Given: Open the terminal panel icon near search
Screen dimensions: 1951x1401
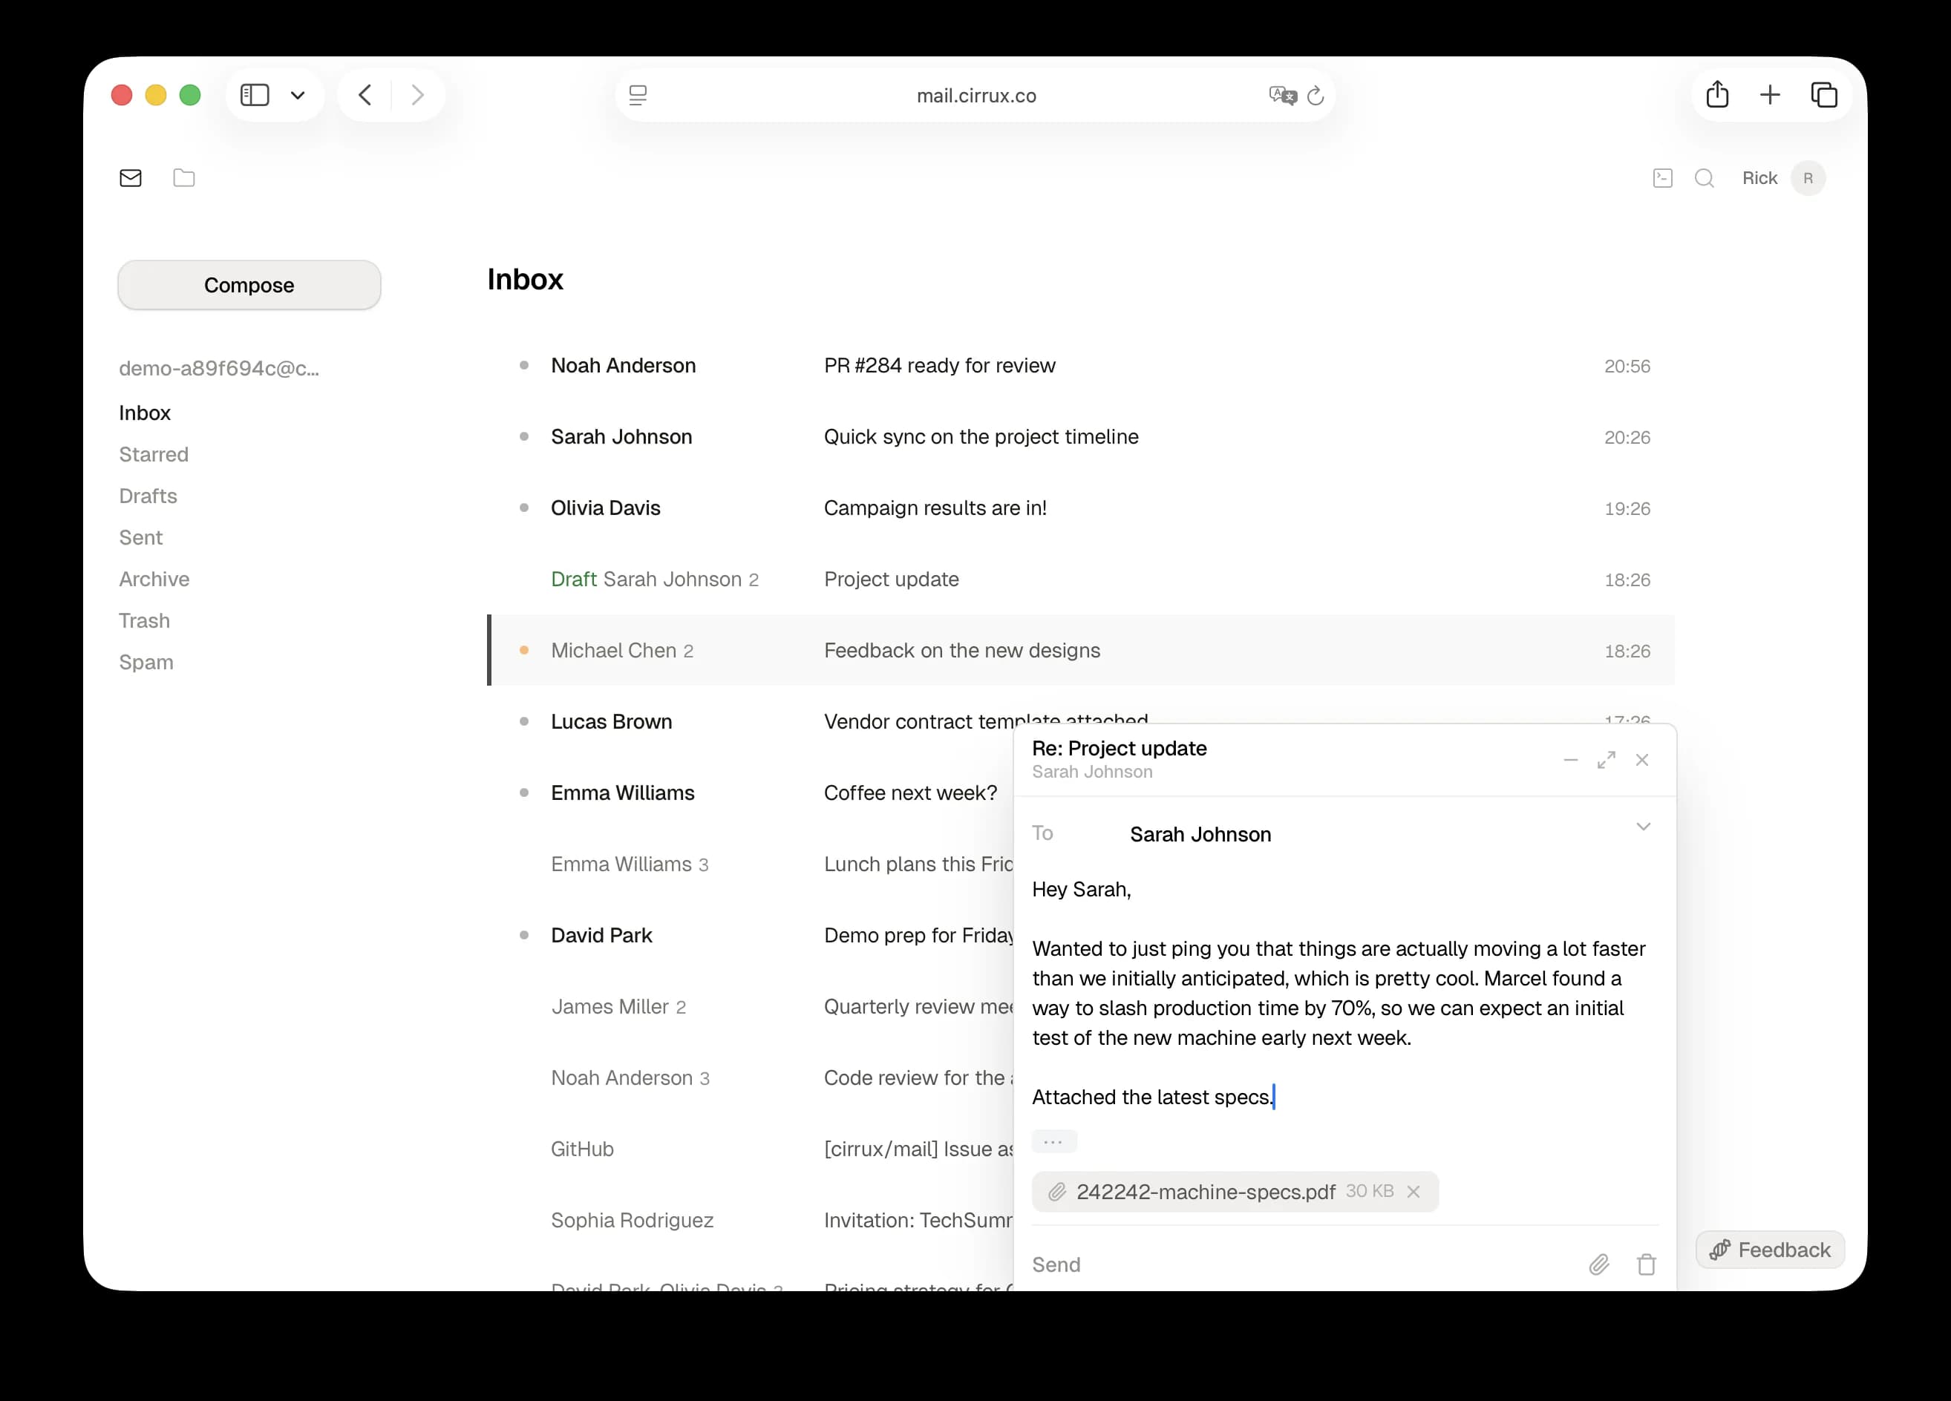Looking at the screenshot, I should [1663, 178].
